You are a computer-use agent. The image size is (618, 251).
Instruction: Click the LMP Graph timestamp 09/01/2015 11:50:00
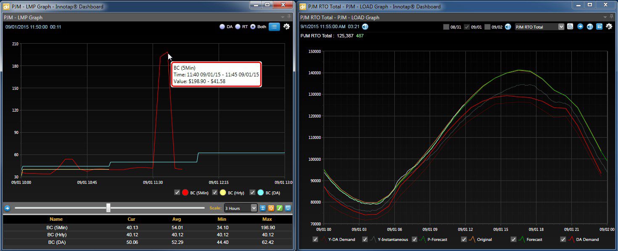(x=26, y=27)
